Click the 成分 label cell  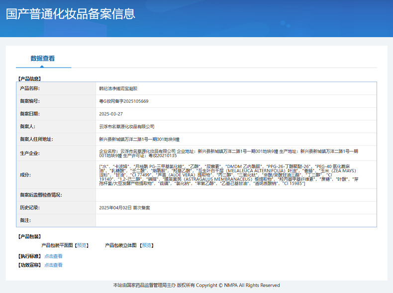coord(56,175)
